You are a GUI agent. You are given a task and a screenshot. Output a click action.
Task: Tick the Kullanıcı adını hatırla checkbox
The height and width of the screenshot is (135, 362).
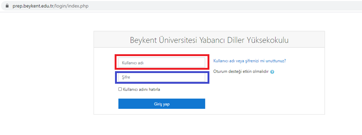pyautogui.click(x=120, y=89)
